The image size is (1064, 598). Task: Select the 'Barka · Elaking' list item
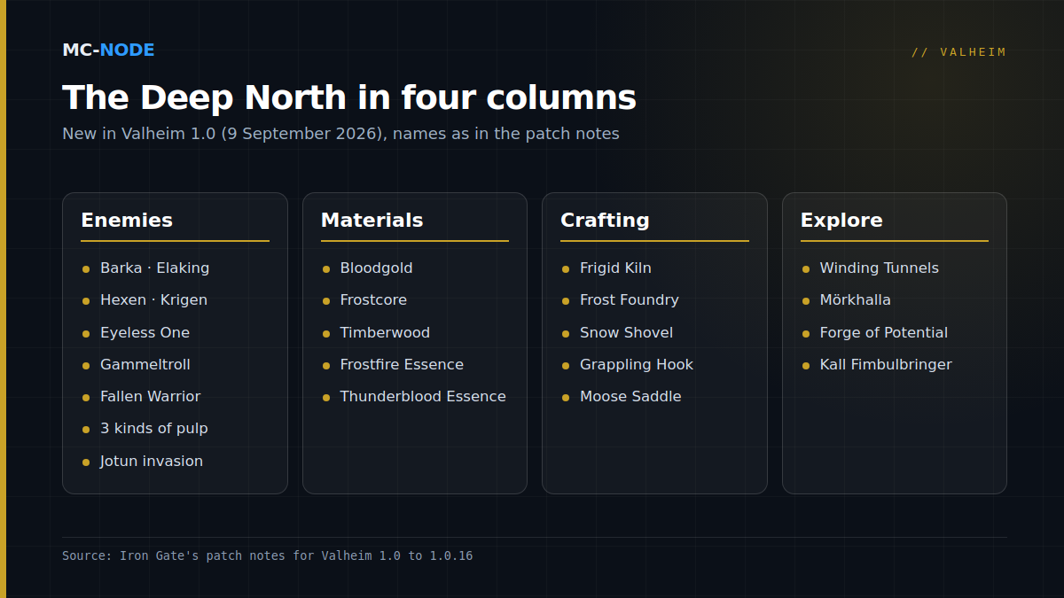tap(154, 268)
